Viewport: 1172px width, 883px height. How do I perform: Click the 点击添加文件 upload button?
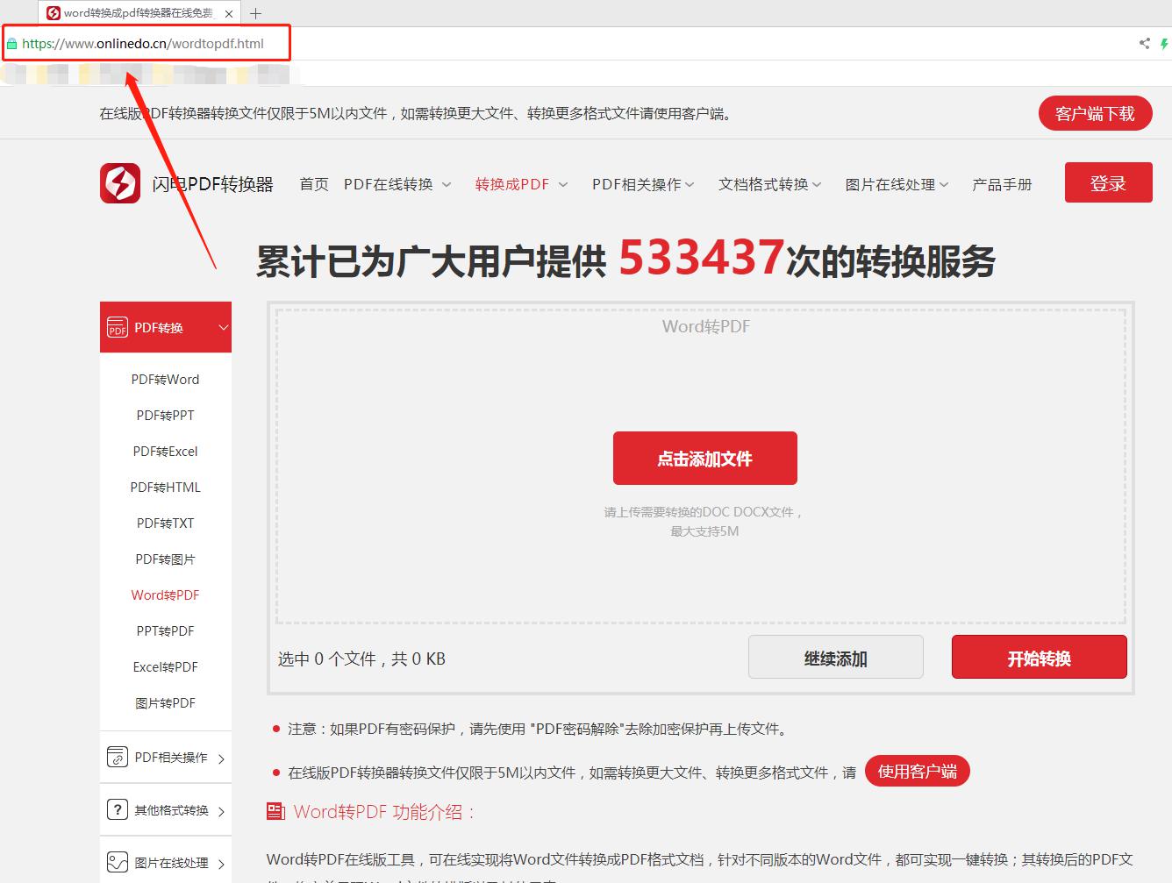click(704, 458)
